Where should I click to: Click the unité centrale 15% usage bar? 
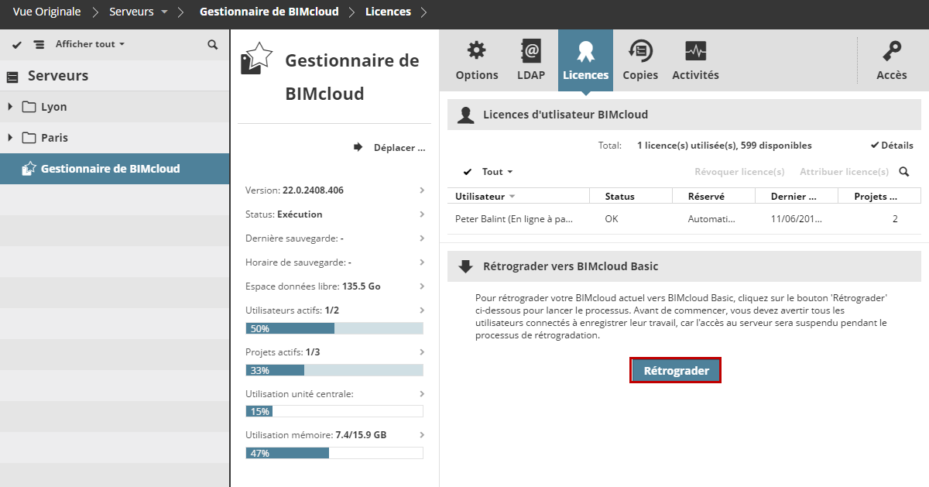point(334,411)
